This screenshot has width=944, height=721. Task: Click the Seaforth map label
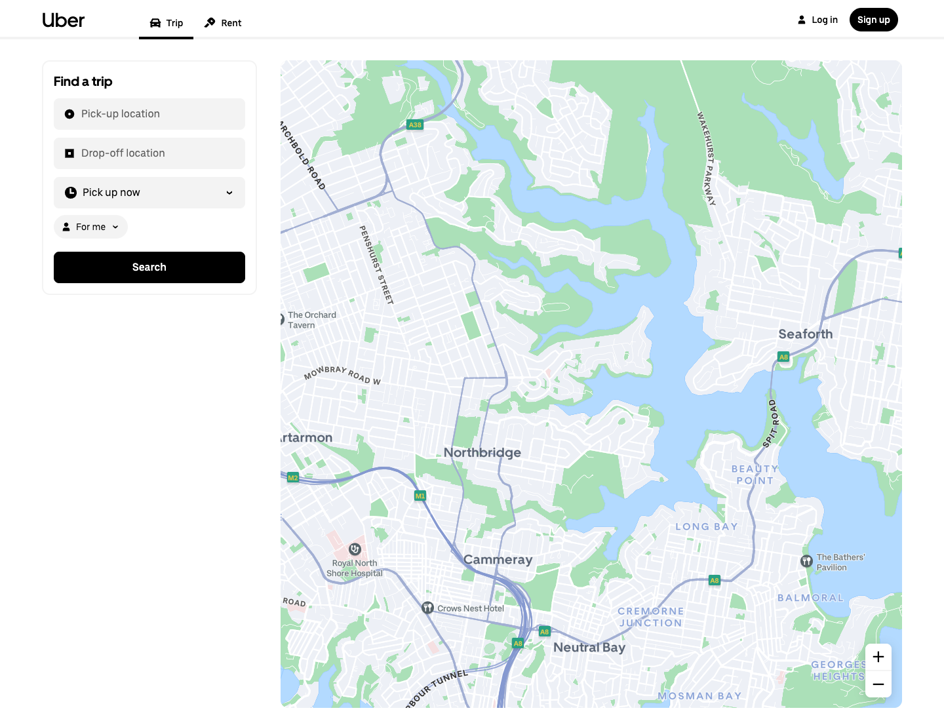(806, 334)
